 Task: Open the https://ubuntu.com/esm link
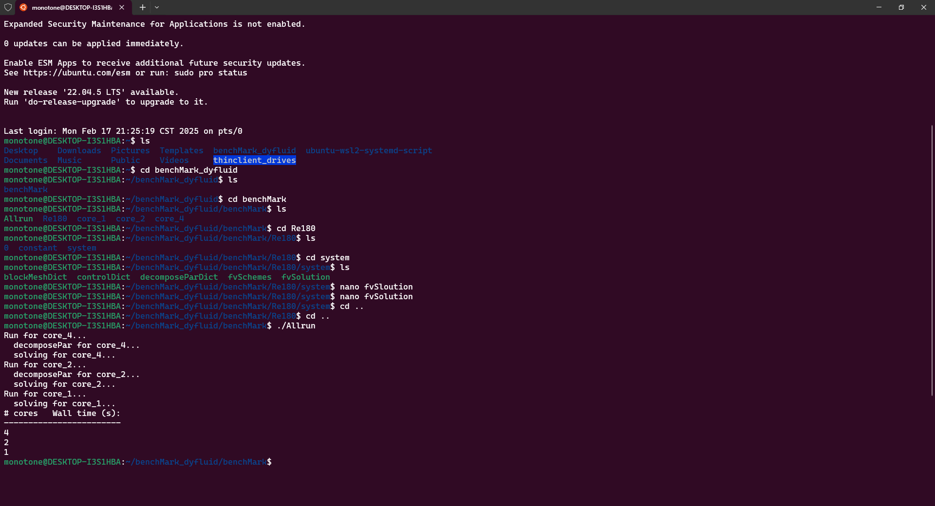77,73
